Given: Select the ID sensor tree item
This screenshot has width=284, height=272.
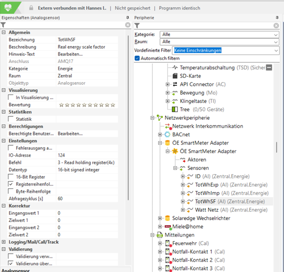Looking at the screenshot, I should click(x=222, y=176).
